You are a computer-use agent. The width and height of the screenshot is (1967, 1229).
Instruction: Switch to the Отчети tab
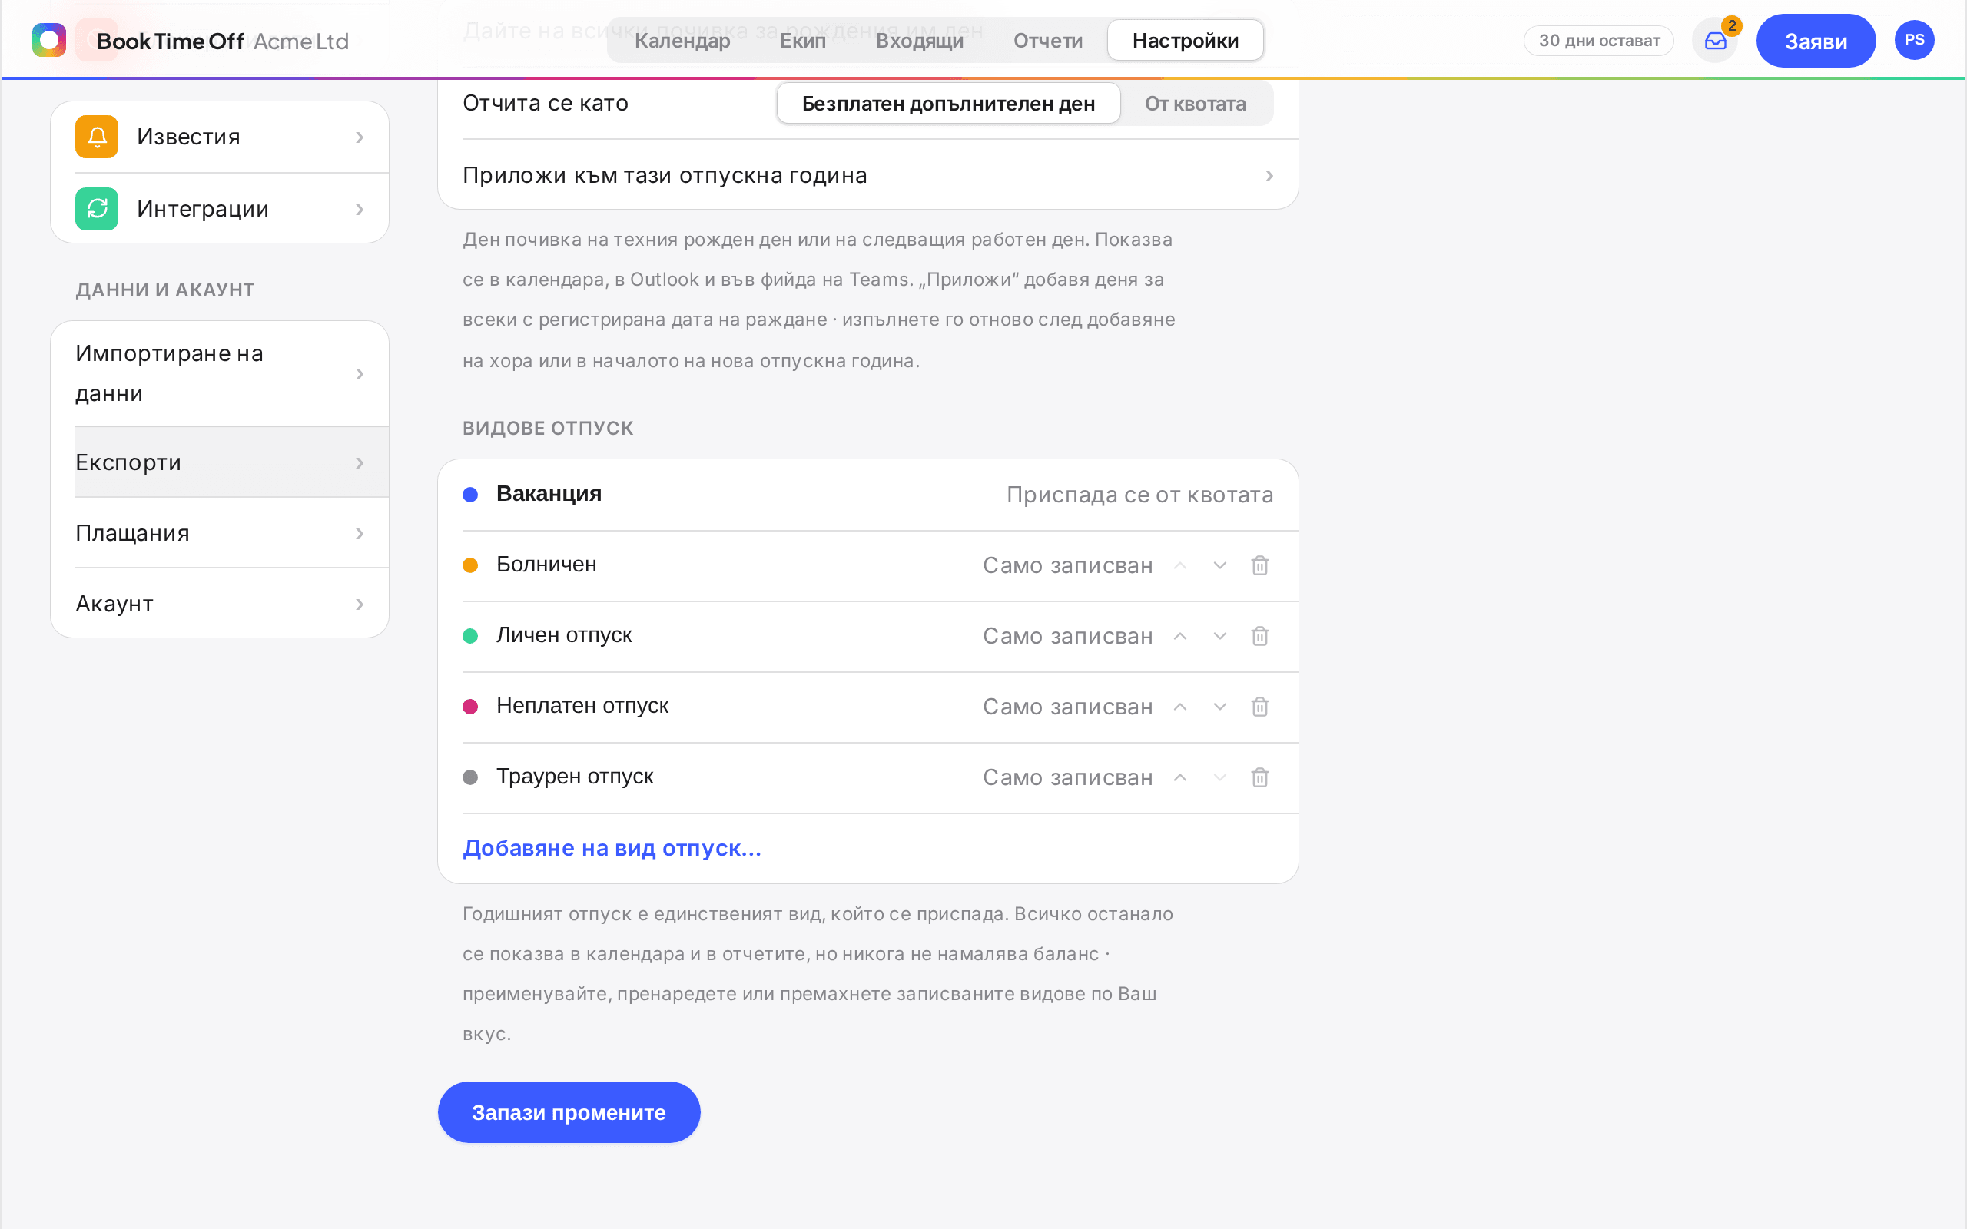pyautogui.click(x=1048, y=40)
